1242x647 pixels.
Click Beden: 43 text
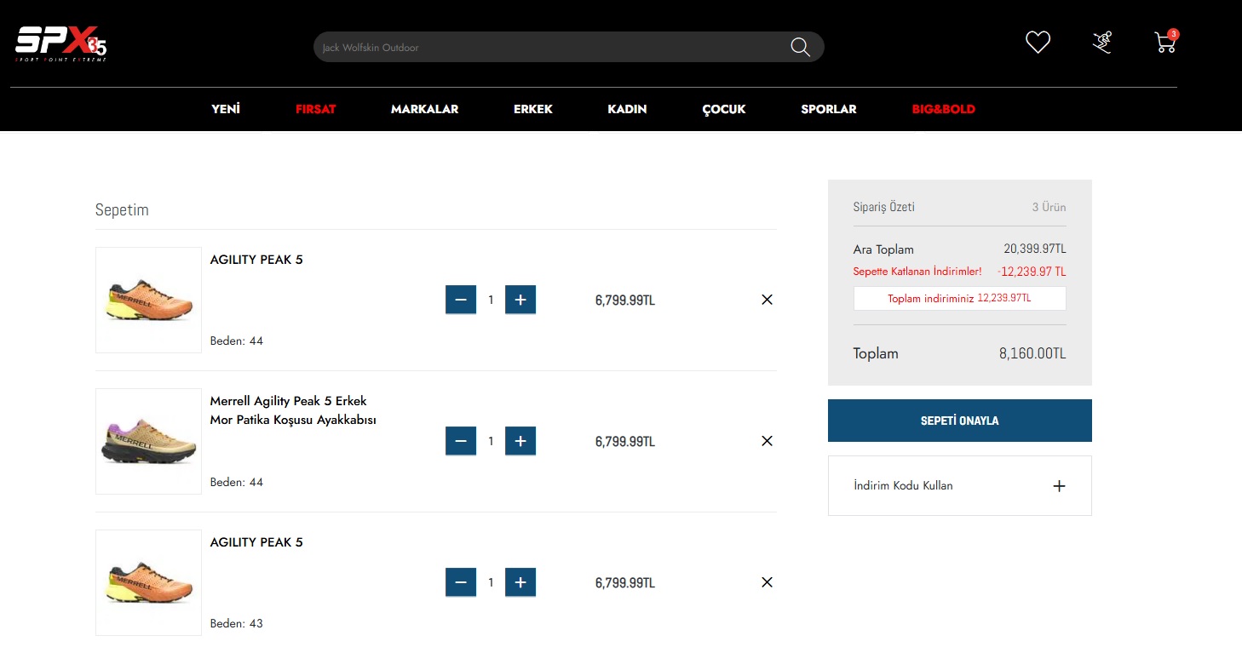point(237,623)
